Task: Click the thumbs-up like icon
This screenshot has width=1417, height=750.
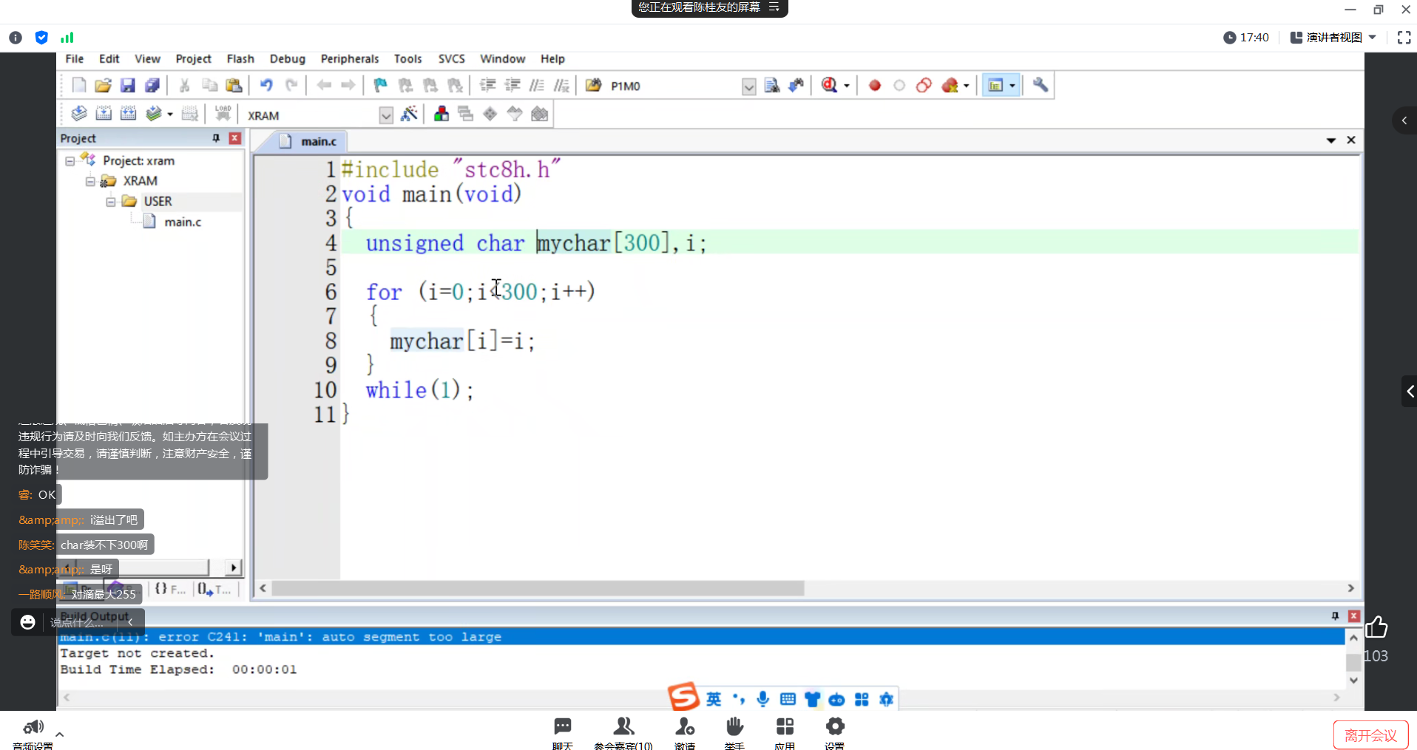Action: click(1376, 627)
